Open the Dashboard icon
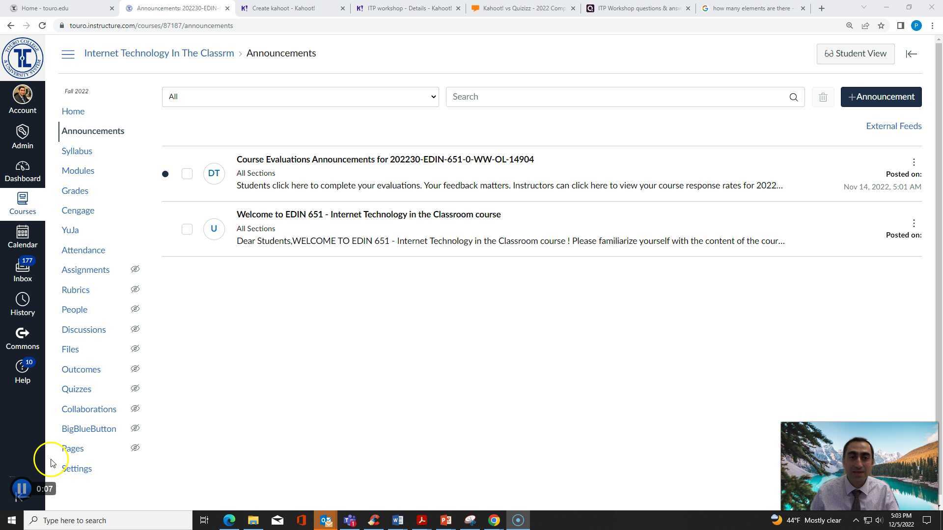This screenshot has height=530, width=943. click(x=22, y=171)
